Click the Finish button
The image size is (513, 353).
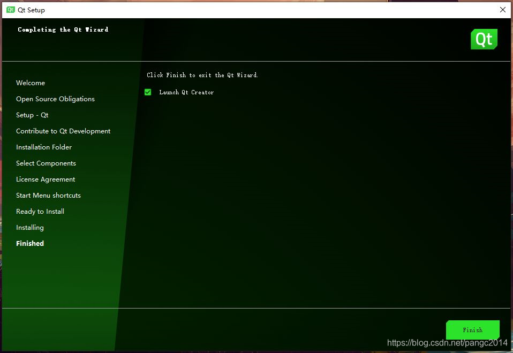pyautogui.click(x=472, y=330)
